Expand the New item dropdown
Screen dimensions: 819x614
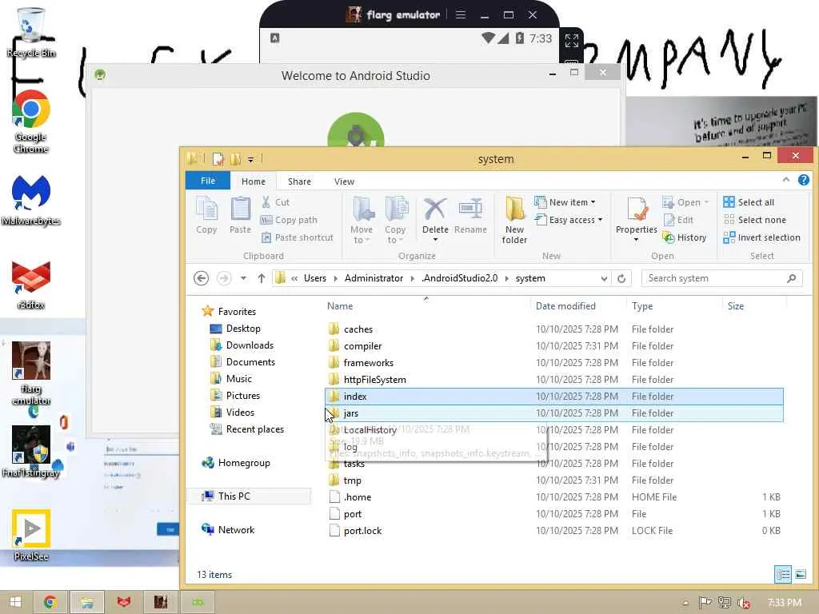click(x=565, y=202)
